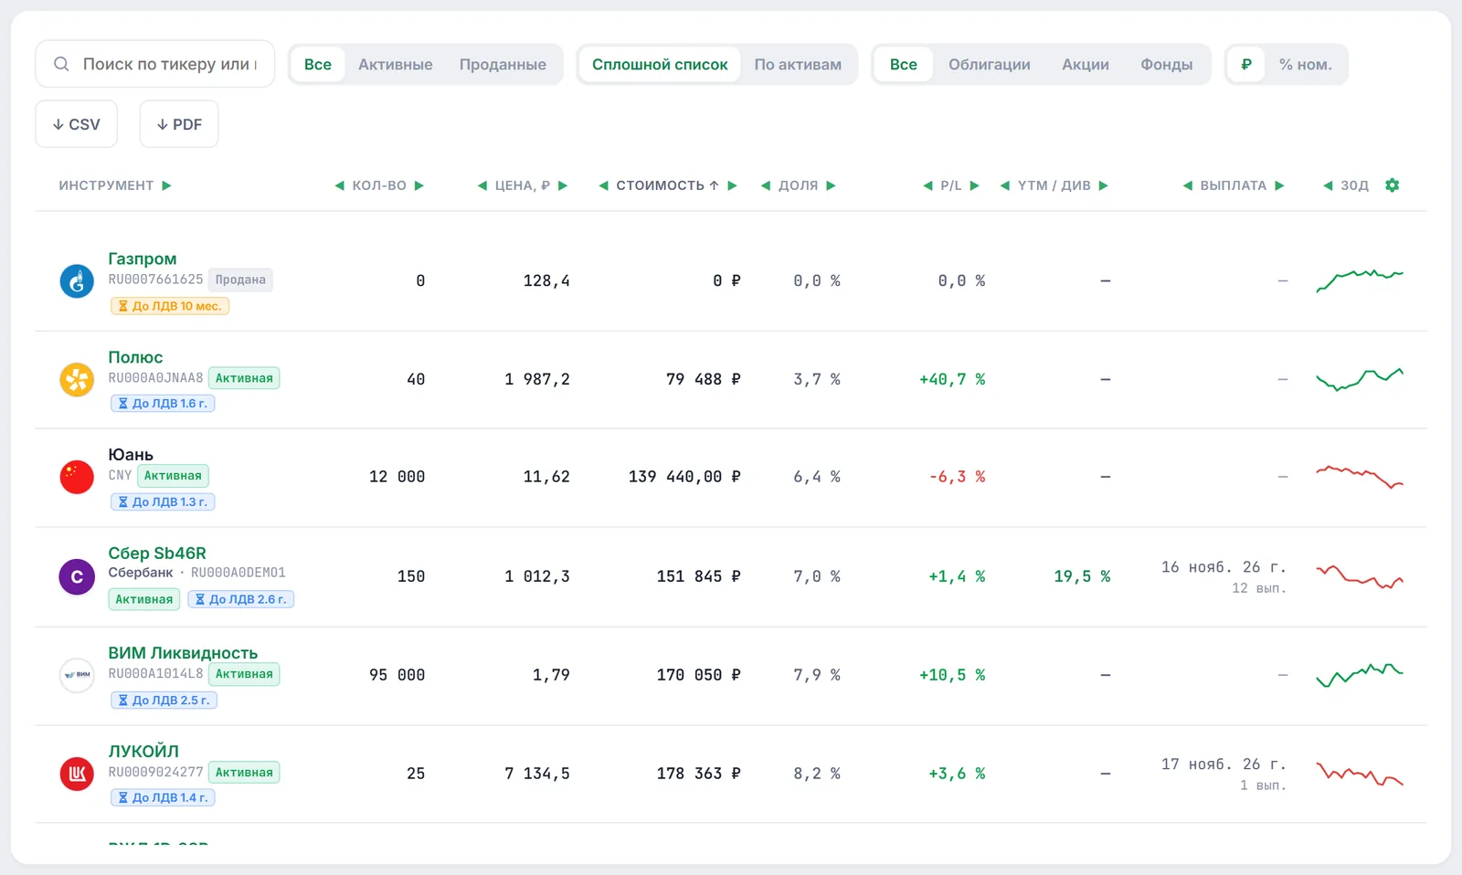Download portfolio as CSV
Screen dimensions: 1462x875
coord(77,124)
